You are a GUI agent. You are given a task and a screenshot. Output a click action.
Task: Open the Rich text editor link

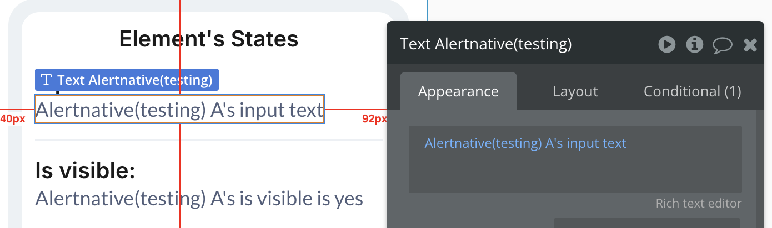[698, 203]
